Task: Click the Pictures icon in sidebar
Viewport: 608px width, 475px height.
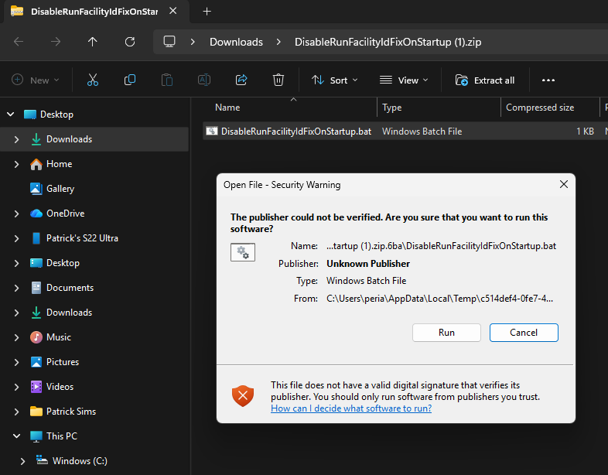Action: pos(36,362)
